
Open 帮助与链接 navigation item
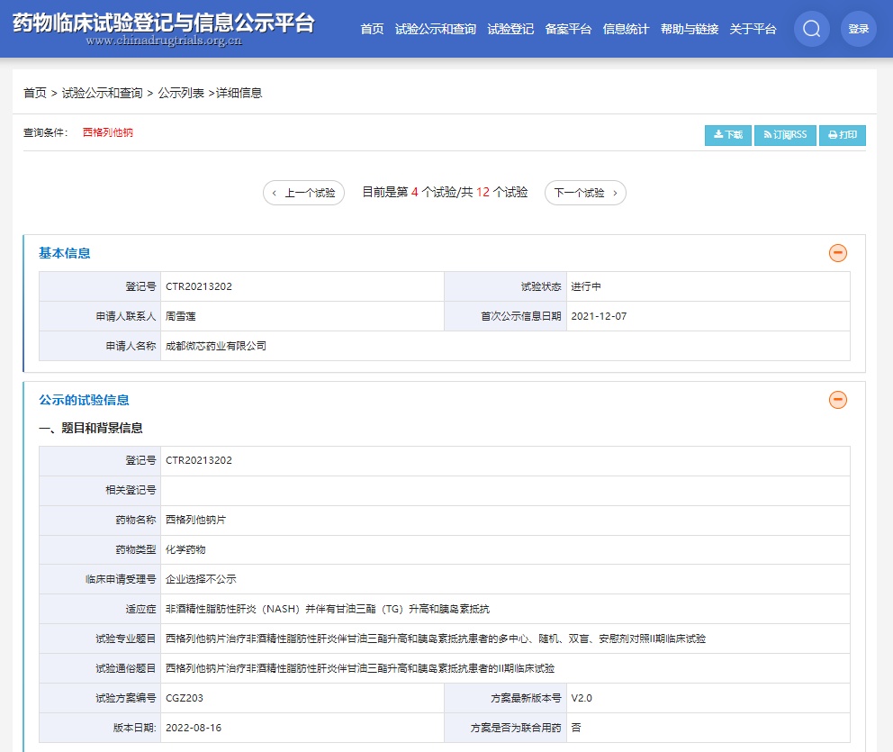689,29
